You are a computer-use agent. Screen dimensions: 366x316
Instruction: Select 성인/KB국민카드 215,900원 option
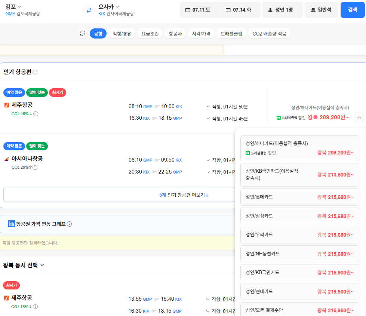(300, 273)
